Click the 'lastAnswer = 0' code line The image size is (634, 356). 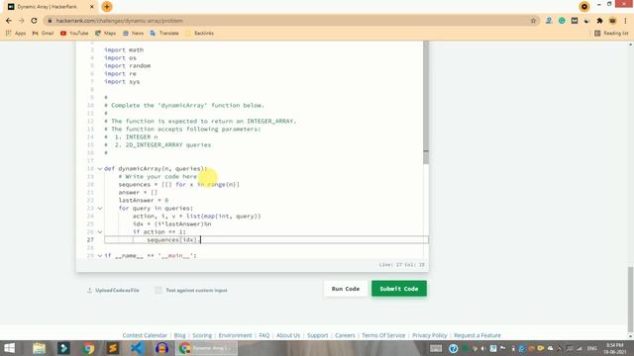[x=143, y=200]
